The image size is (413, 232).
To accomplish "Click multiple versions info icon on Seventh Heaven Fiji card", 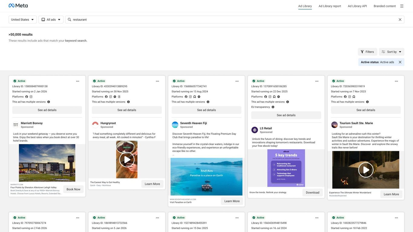I will 208,102.
